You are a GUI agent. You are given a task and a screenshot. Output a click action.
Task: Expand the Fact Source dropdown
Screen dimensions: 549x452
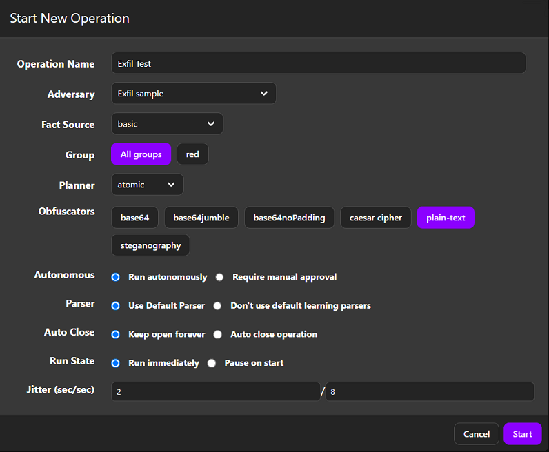pos(167,124)
